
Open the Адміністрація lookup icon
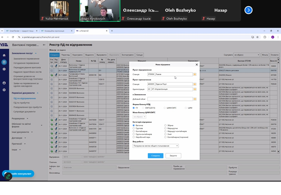click(195, 89)
